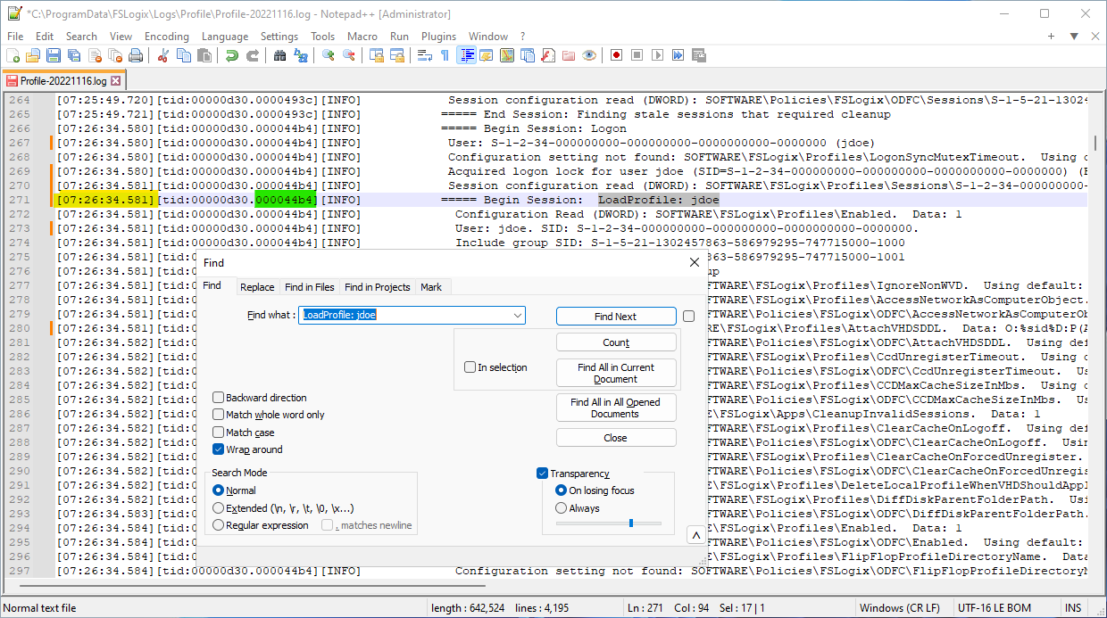Open the Document Map toolbar icon
The width and height of the screenshot is (1107, 618).
click(x=507, y=55)
